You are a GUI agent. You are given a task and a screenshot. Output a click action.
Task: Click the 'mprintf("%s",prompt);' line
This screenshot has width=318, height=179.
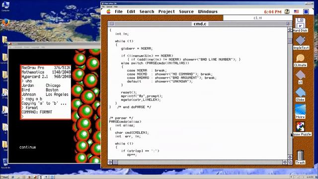tap(142, 96)
